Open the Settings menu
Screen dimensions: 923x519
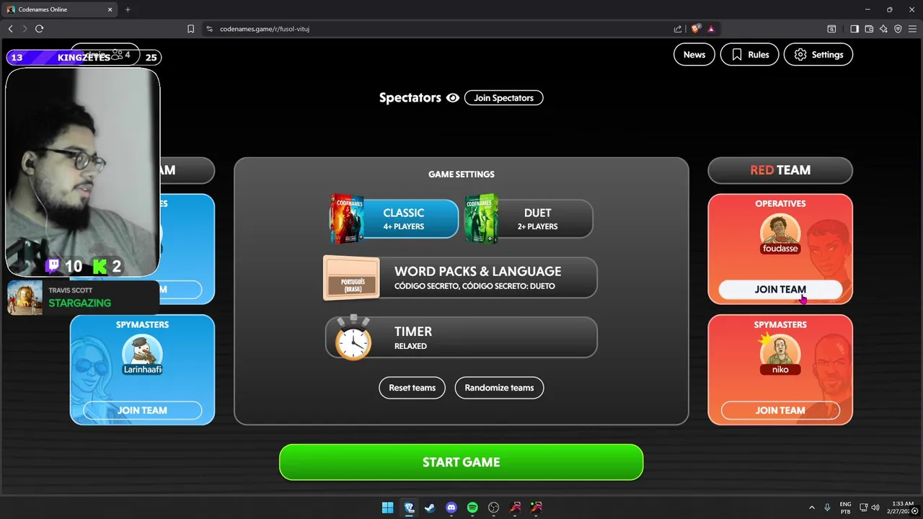(x=818, y=55)
